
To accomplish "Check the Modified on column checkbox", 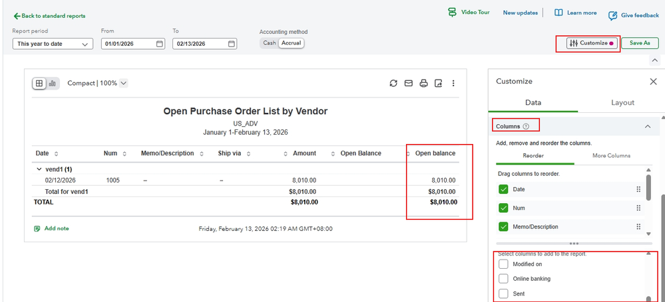I will coord(503,264).
